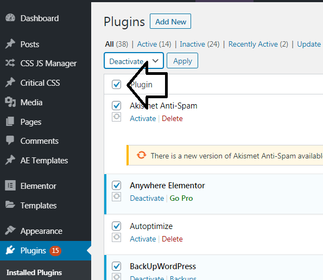This screenshot has width=323, height=280.
Task: Click the Media library icon
Action: click(10, 102)
